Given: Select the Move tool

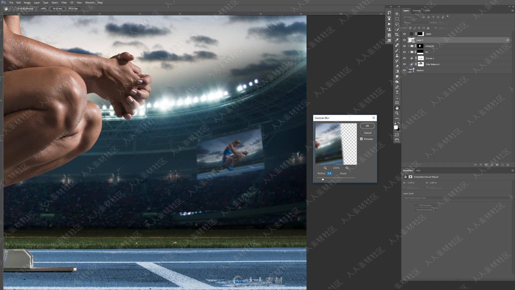Looking at the screenshot, I should pos(397,14).
